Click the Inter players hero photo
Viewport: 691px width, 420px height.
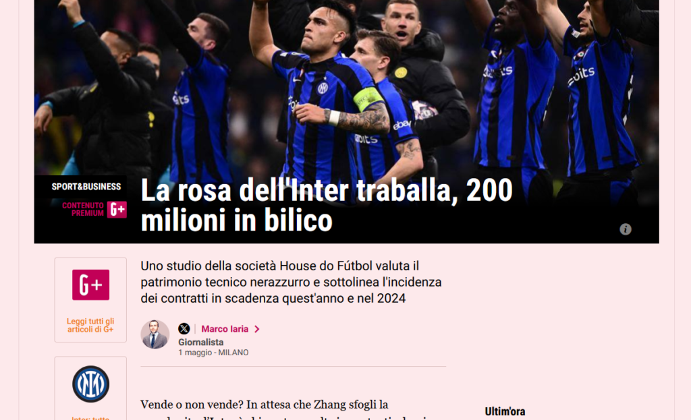(x=346, y=88)
